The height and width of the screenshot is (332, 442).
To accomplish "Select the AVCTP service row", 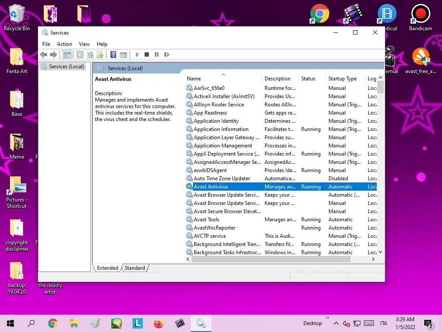I will (281, 236).
